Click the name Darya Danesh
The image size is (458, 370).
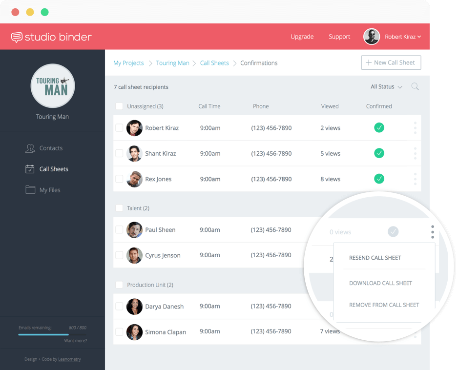click(x=165, y=307)
